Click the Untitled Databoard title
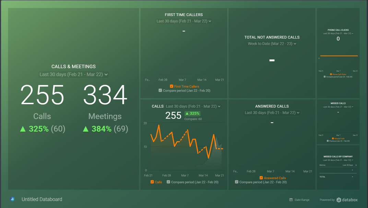Viewport: 368px width, 208px height. [42, 199]
